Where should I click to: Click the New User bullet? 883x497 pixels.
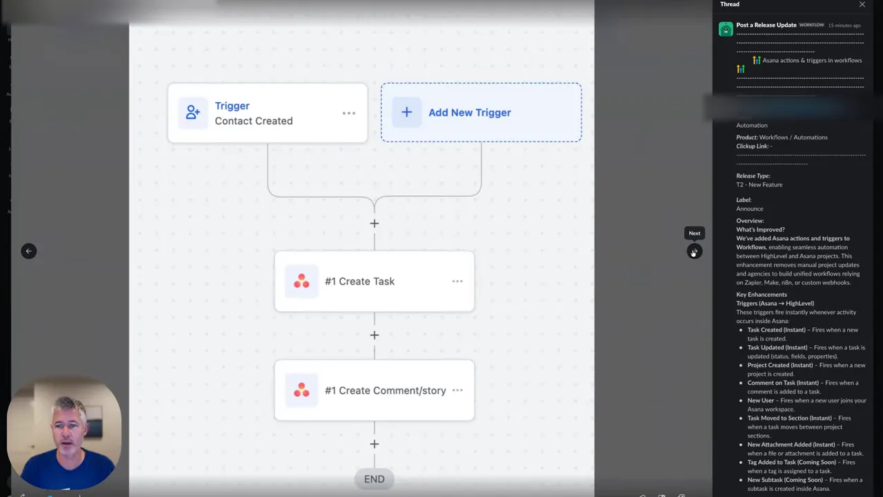point(806,405)
